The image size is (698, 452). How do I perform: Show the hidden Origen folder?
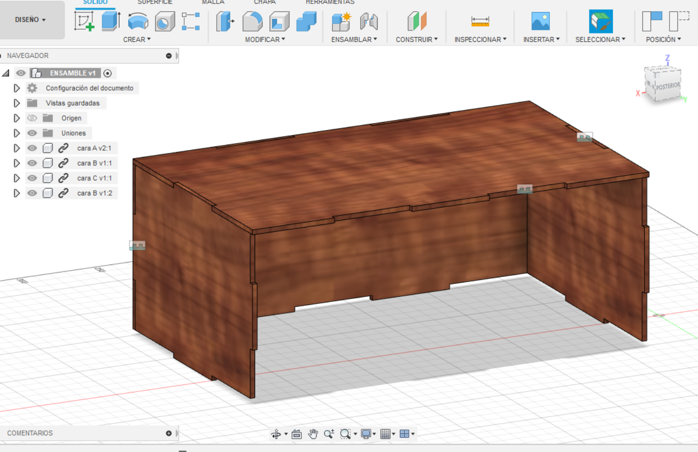point(32,118)
